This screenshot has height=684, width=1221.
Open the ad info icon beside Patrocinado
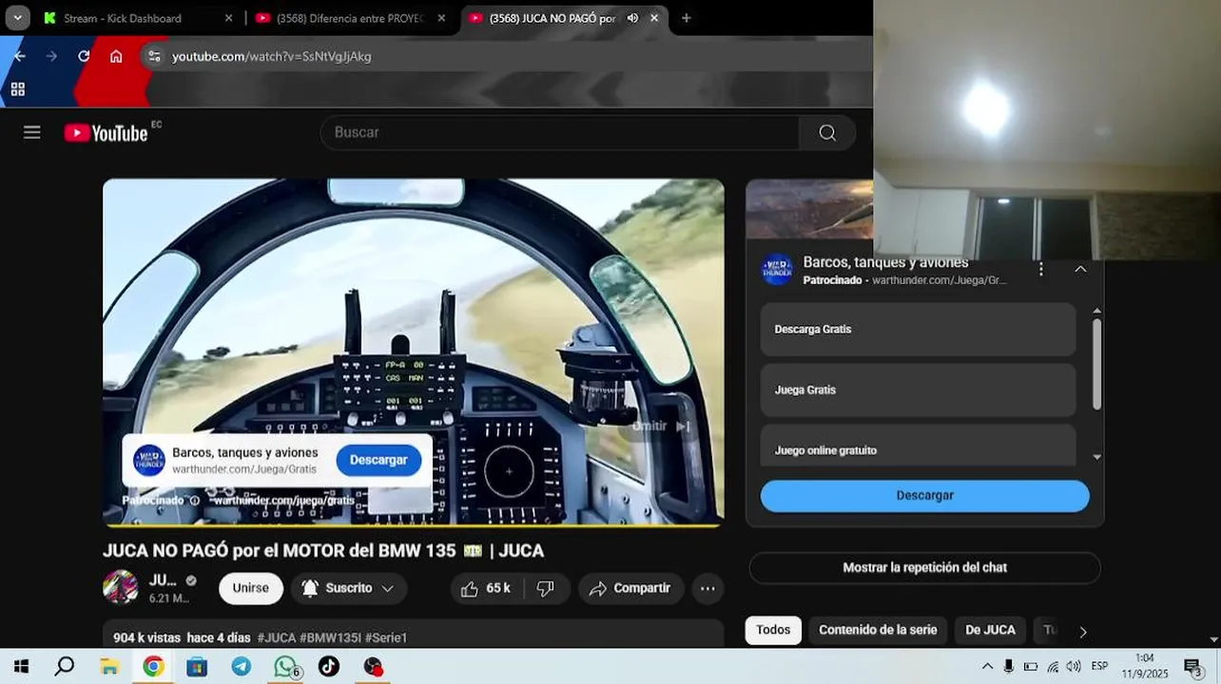tap(195, 501)
